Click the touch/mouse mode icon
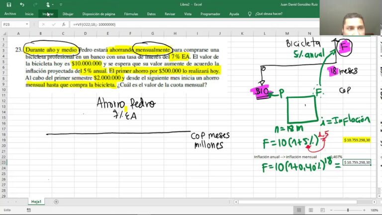Screen dimensions: 382x215 pos(48,4)
